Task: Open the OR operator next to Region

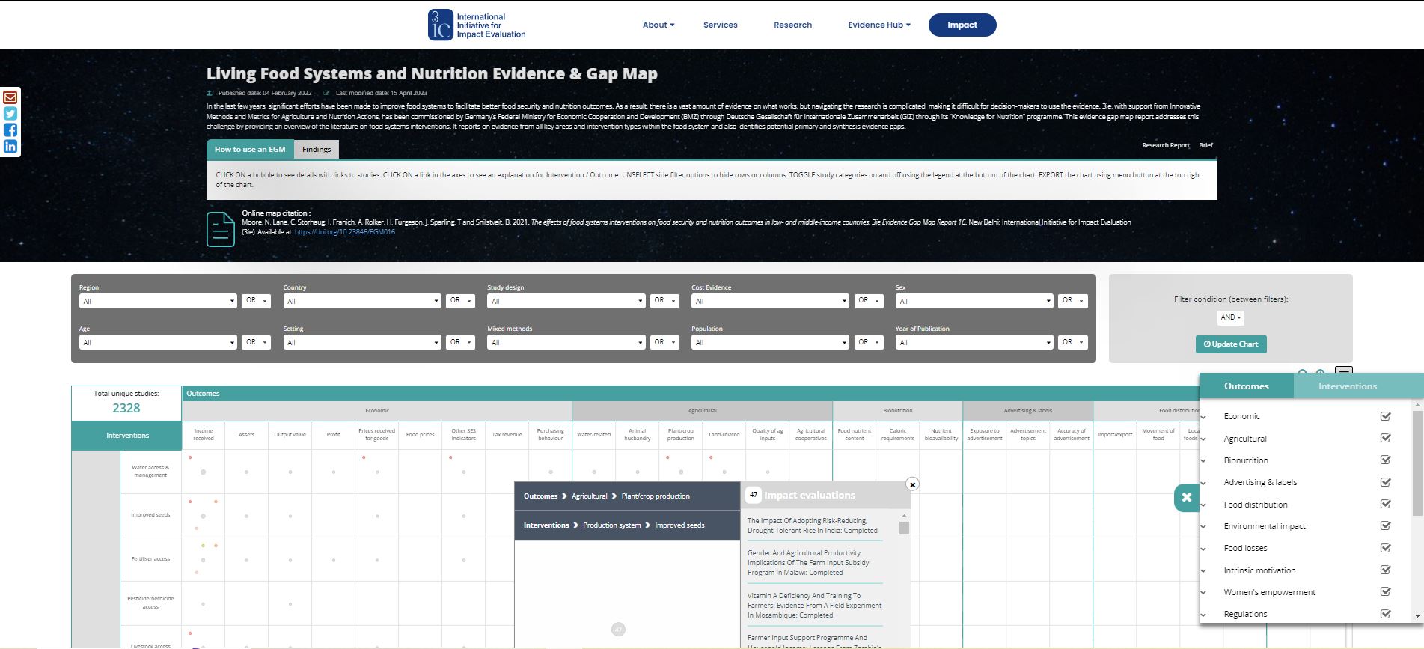Action: pyautogui.click(x=256, y=301)
